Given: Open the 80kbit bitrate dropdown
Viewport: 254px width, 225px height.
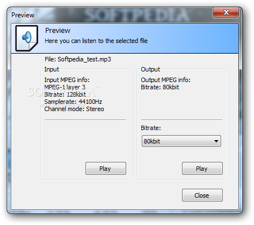Looking at the screenshot, I should click(x=181, y=141).
